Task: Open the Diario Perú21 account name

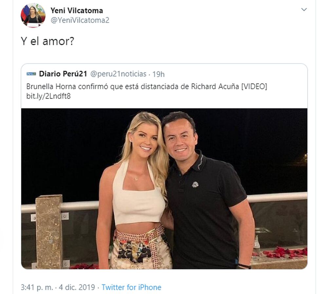Action: click(x=63, y=74)
